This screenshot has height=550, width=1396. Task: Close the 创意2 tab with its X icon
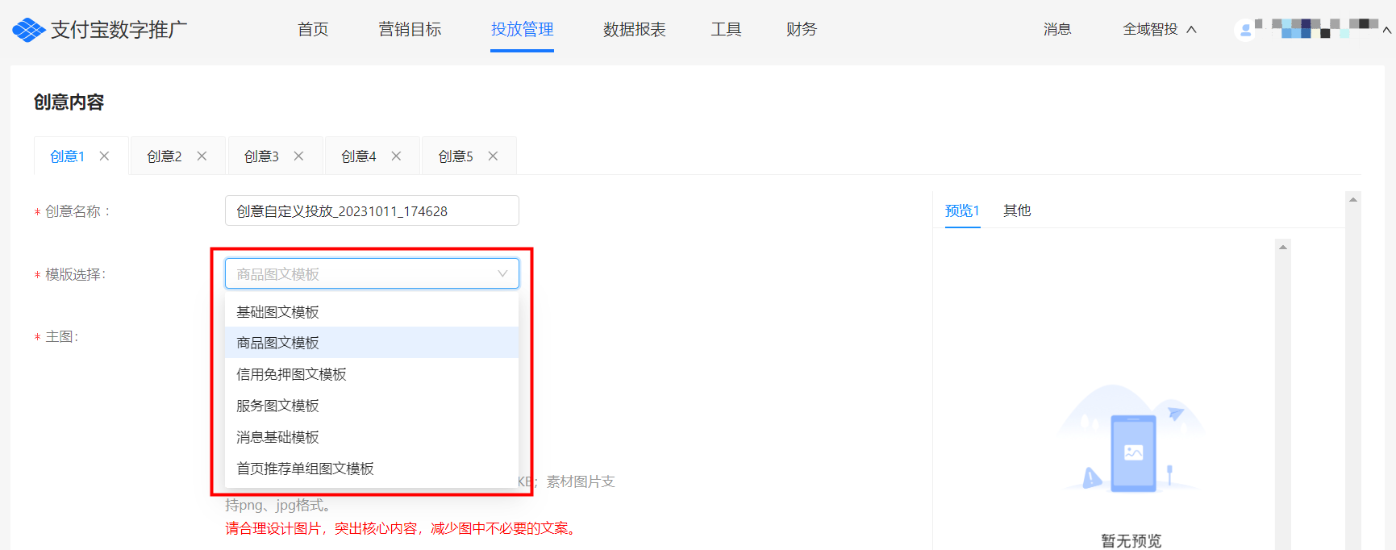pos(202,156)
